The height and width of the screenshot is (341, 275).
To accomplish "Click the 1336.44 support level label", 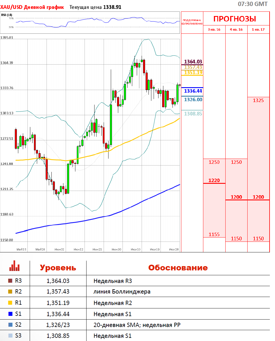I will (193, 91).
